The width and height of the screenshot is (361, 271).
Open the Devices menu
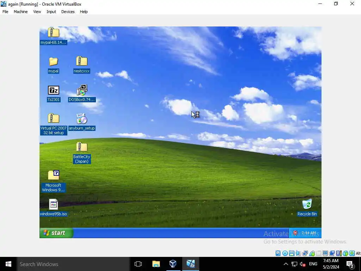click(x=68, y=12)
